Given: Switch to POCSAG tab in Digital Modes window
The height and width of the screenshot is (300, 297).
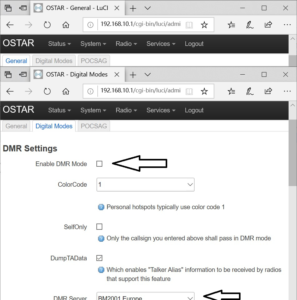Looking at the screenshot, I should pyautogui.click(x=94, y=126).
